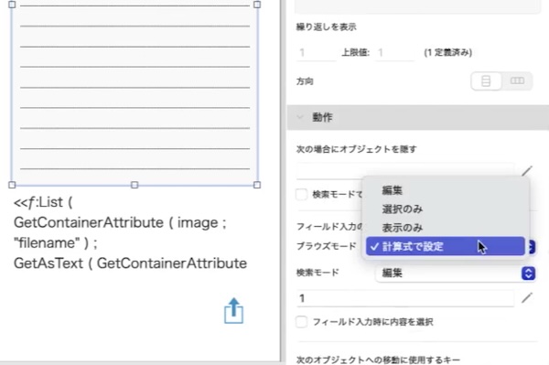549x365 pixels.
Task: Click the 次のオブジェクトへの移動に使用するキー label
Action: pyautogui.click(x=378, y=360)
